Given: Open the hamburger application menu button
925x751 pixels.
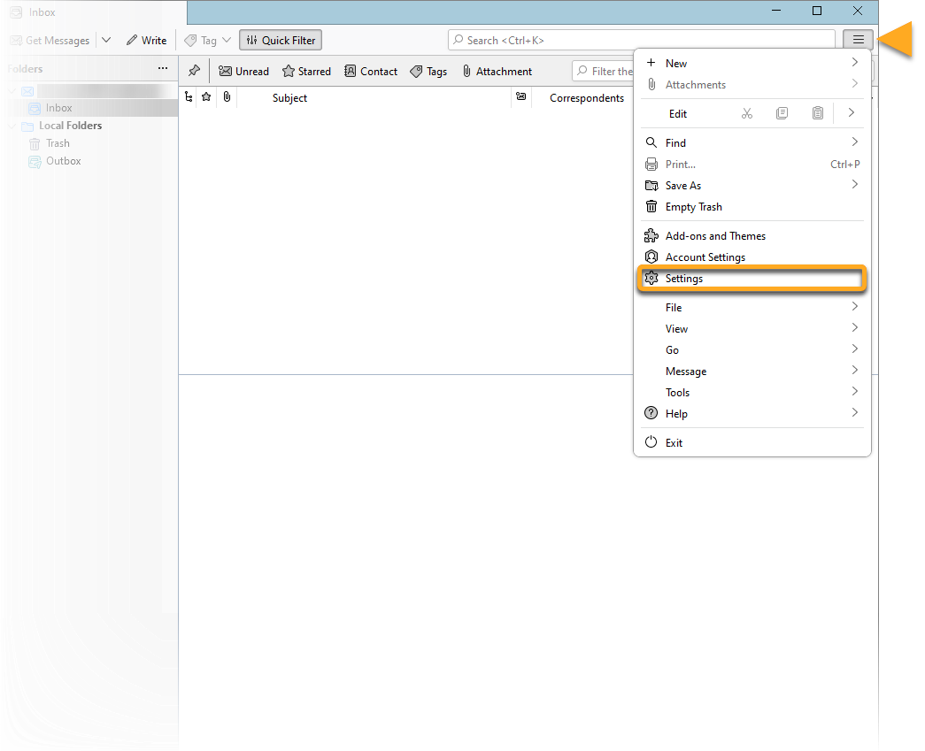Looking at the screenshot, I should coord(858,40).
